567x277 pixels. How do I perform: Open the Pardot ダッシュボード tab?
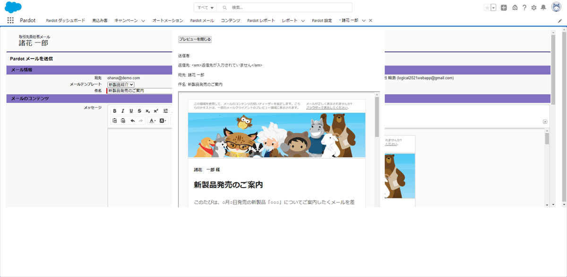[x=66, y=21]
